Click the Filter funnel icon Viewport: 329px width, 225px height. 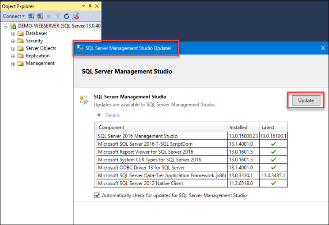click(58, 16)
